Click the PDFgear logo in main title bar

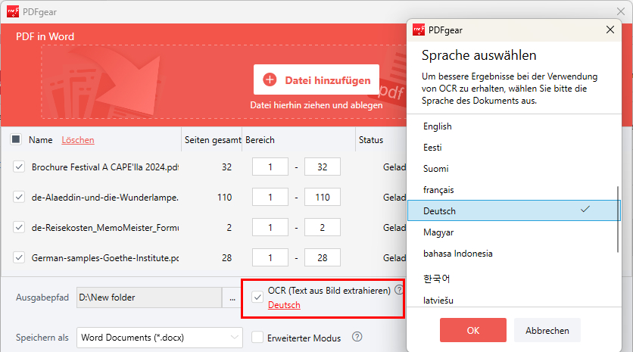[x=13, y=11]
